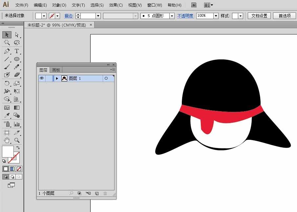The height and width of the screenshot is (212, 297).
Task: Select the Type tool
Action: 17,51
